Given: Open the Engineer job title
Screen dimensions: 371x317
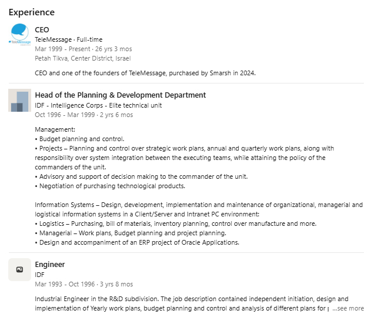Looking at the screenshot, I should point(50,265).
